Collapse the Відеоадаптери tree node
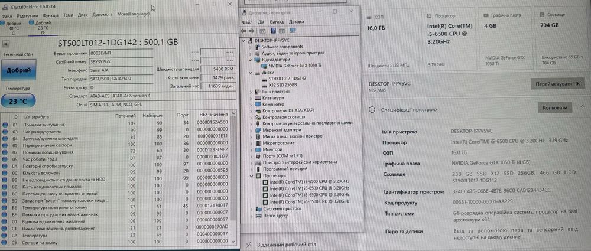The height and width of the screenshot is (251, 591). click(250, 60)
